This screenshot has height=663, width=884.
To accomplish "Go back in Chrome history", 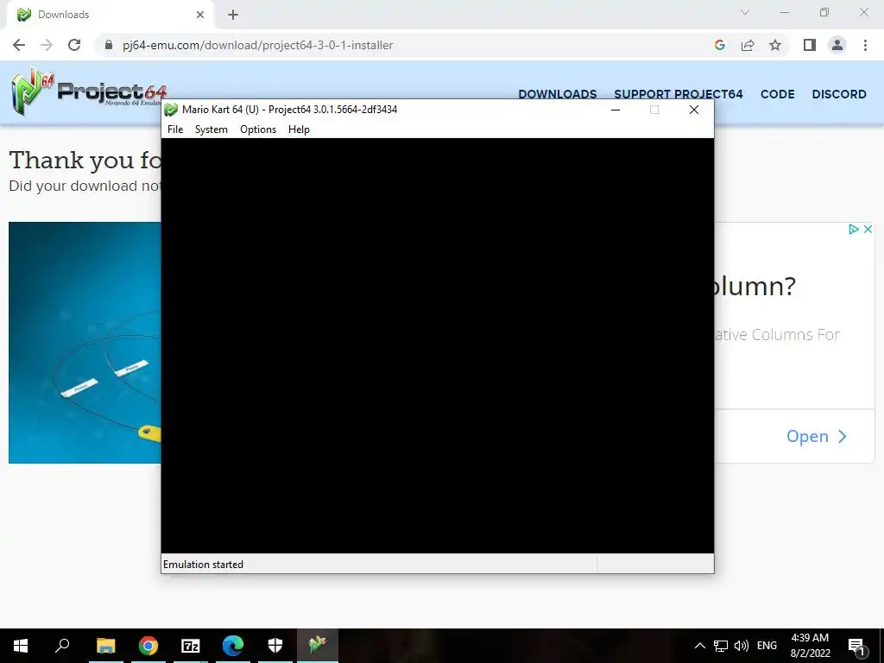I will [x=19, y=45].
